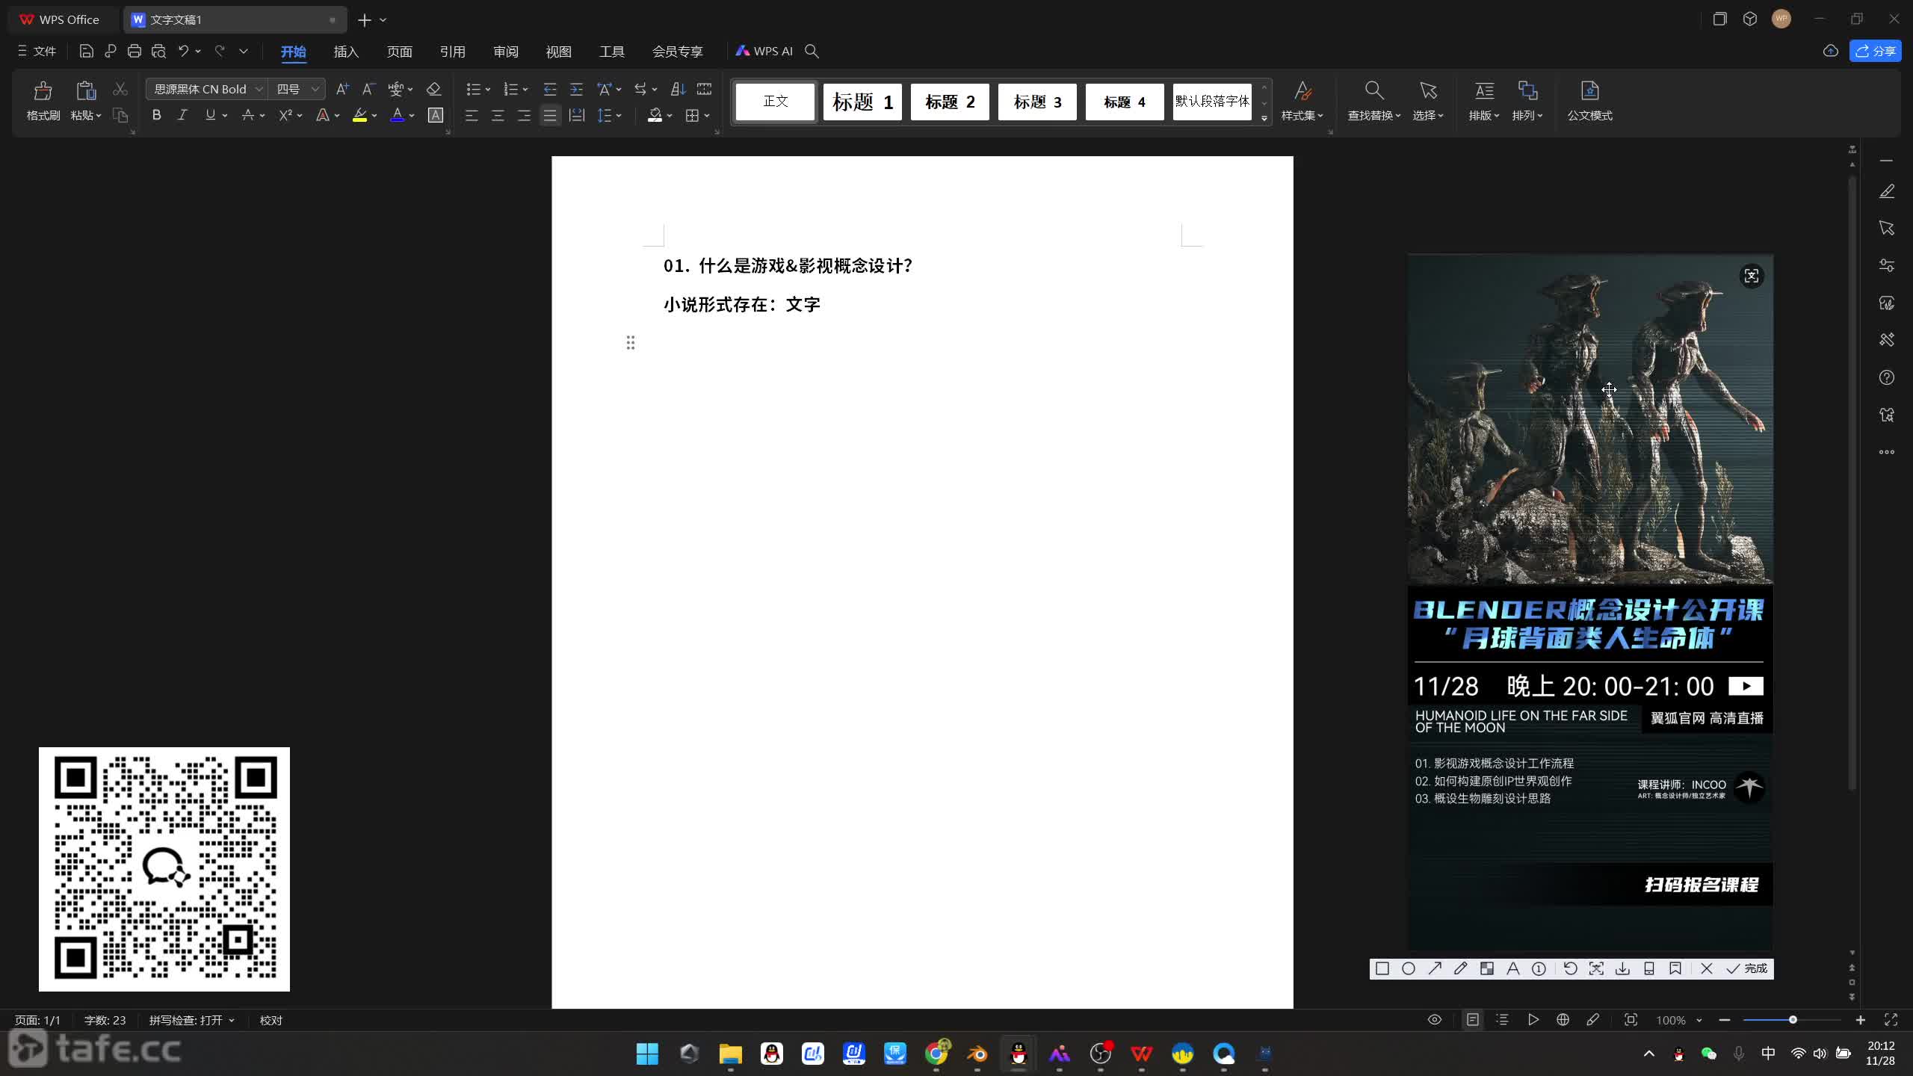Click the Print Preview icon
The height and width of the screenshot is (1076, 1913).
(x=158, y=51)
